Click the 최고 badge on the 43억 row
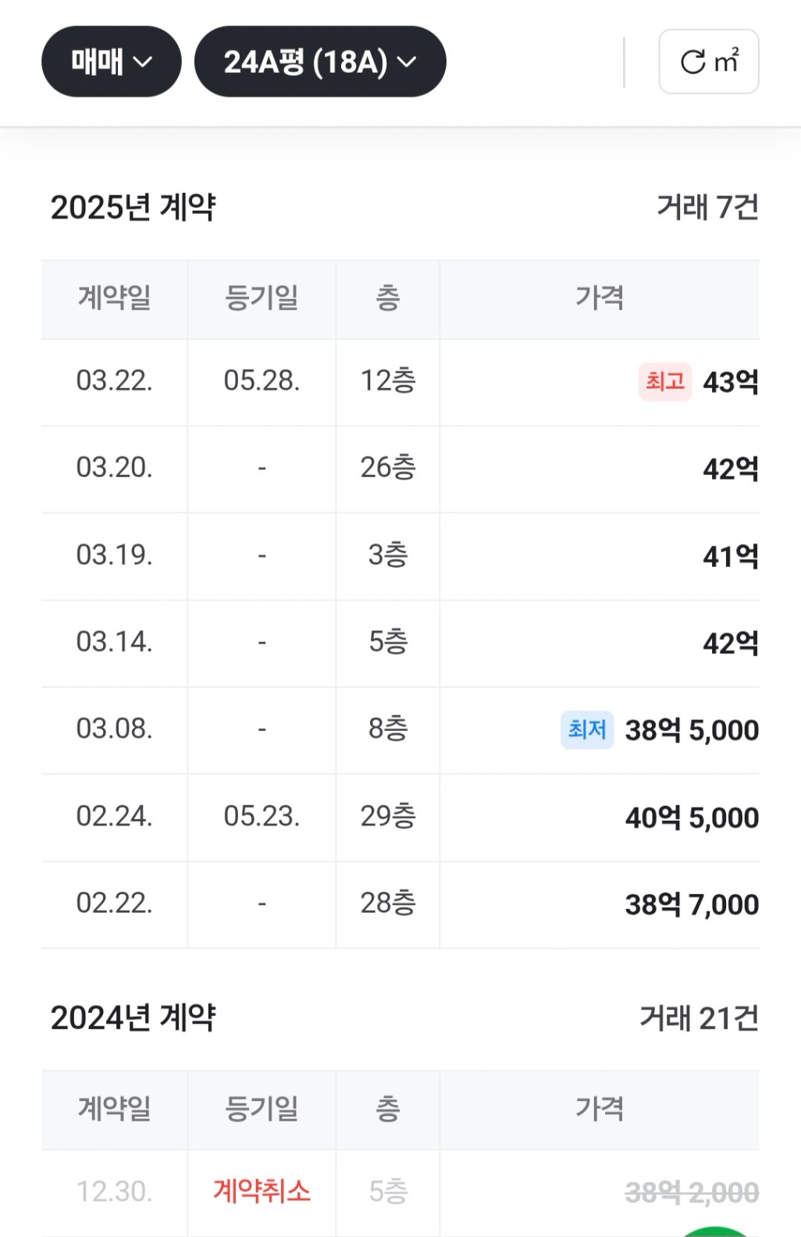 coord(665,382)
